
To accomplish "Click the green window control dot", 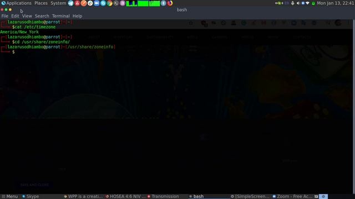I will [6, 10].
